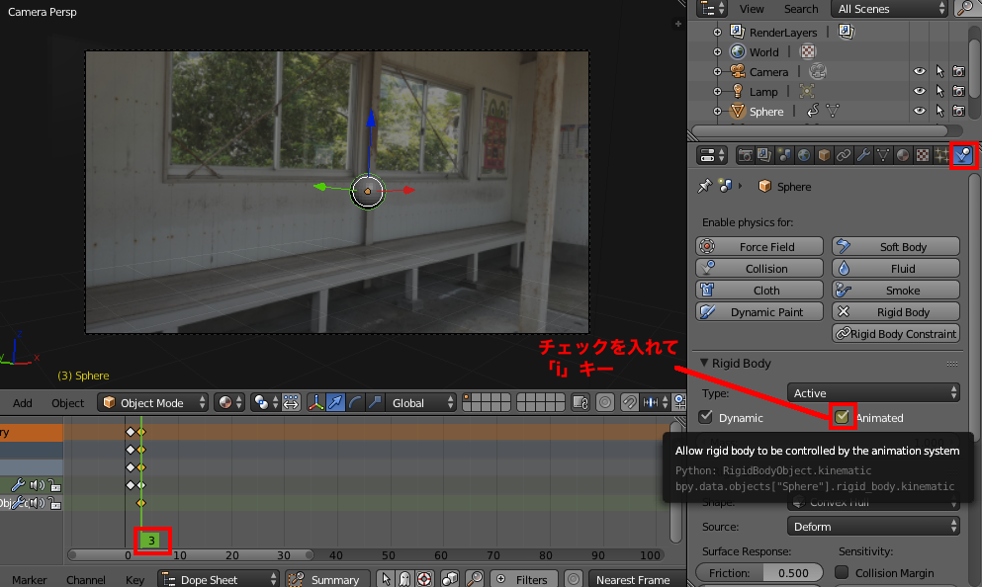Open the viewport shading dropdown
Screen dimensions: 982x587
(x=228, y=402)
